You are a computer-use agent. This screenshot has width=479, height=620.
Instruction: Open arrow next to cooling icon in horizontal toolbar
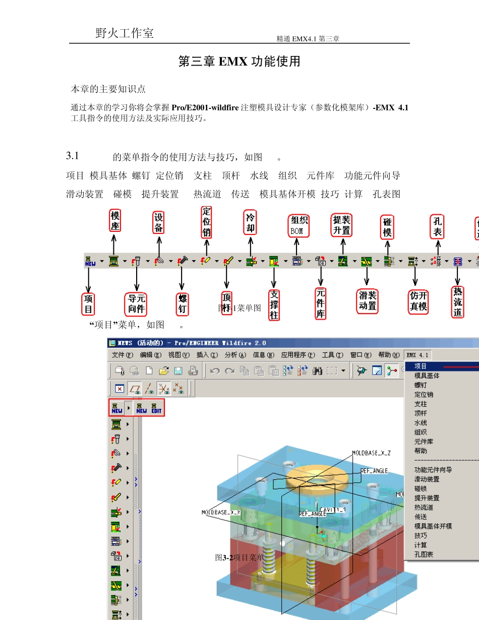[263, 261]
